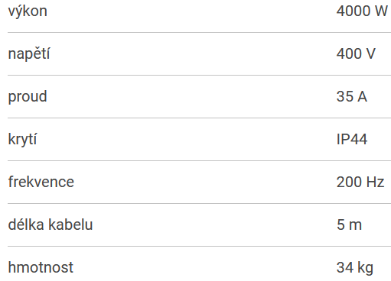Click the frekvence label

click(41, 182)
